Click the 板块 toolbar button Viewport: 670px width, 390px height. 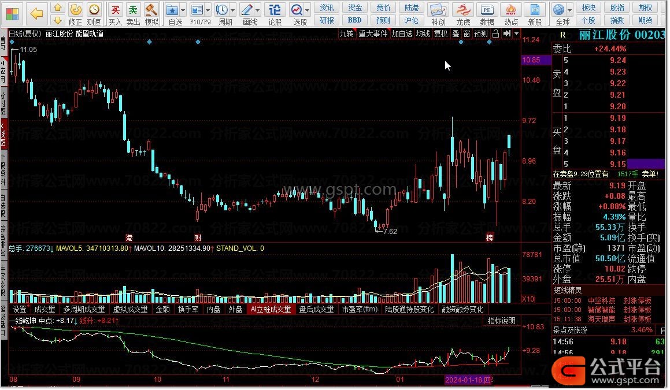tap(589, 8)
